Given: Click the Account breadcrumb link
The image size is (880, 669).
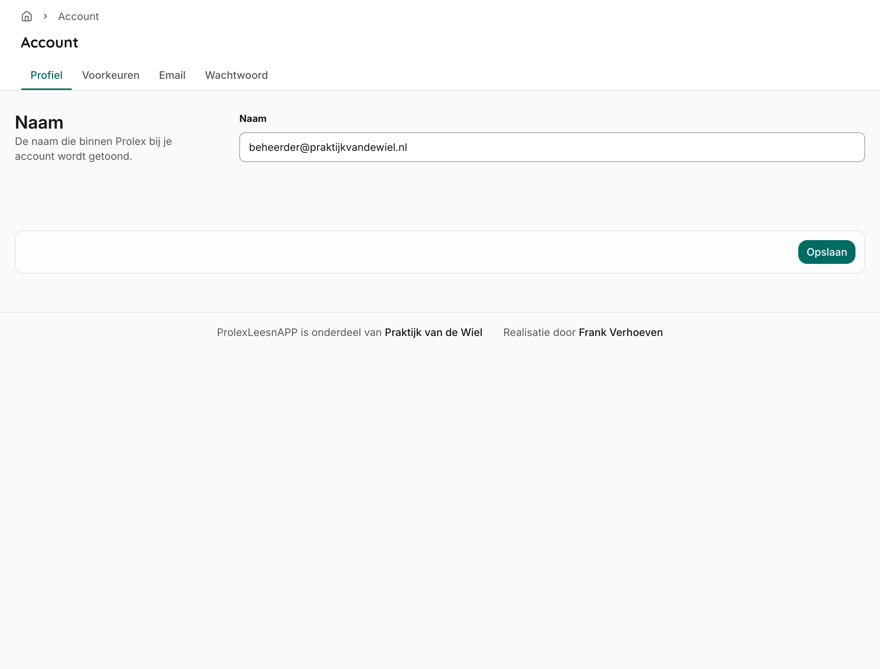Looking at the screenshot, I should point(78,16).
